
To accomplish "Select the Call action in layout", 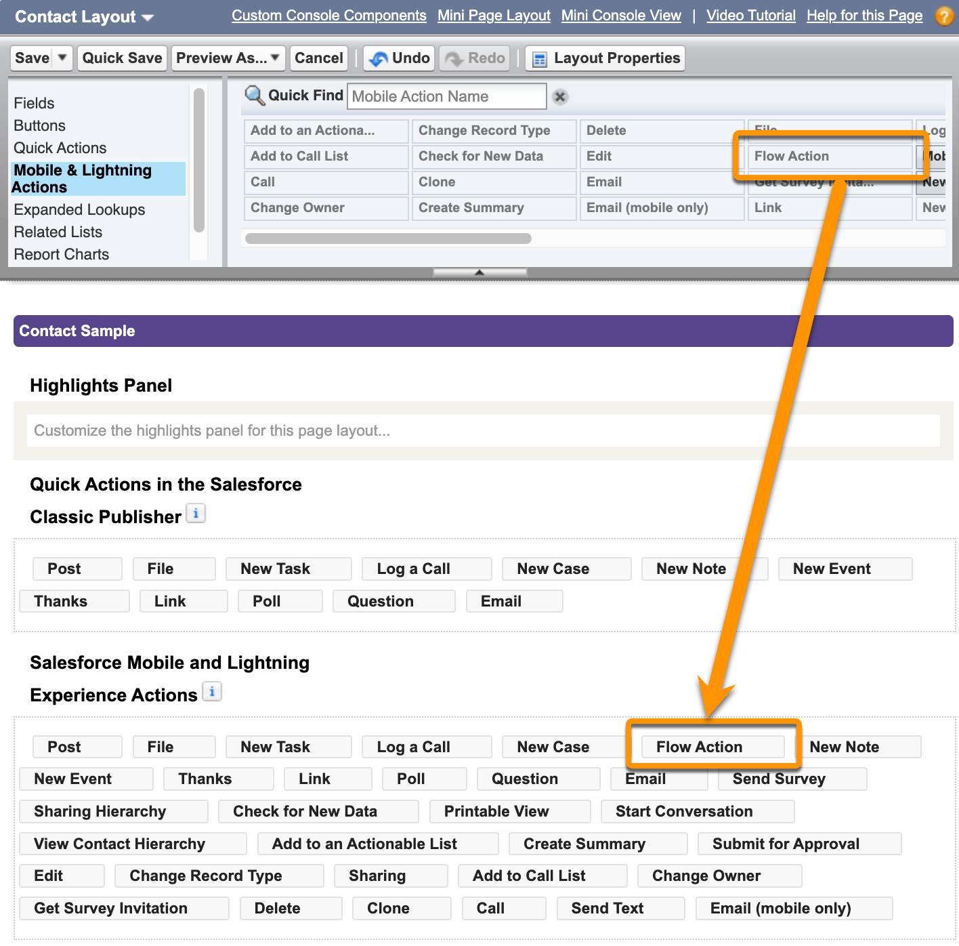I will point(504,909).
